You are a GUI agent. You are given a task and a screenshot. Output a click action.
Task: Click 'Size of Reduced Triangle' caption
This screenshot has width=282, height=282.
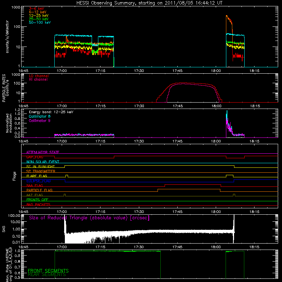click(x=89, y=218)
